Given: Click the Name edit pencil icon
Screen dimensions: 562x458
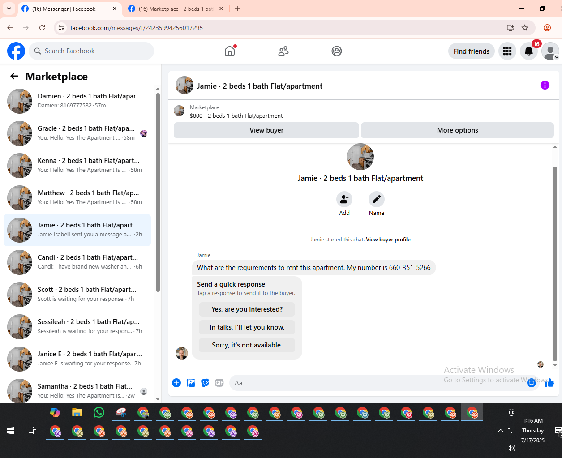Looking at the screenshot, I should tap(377, 199).
